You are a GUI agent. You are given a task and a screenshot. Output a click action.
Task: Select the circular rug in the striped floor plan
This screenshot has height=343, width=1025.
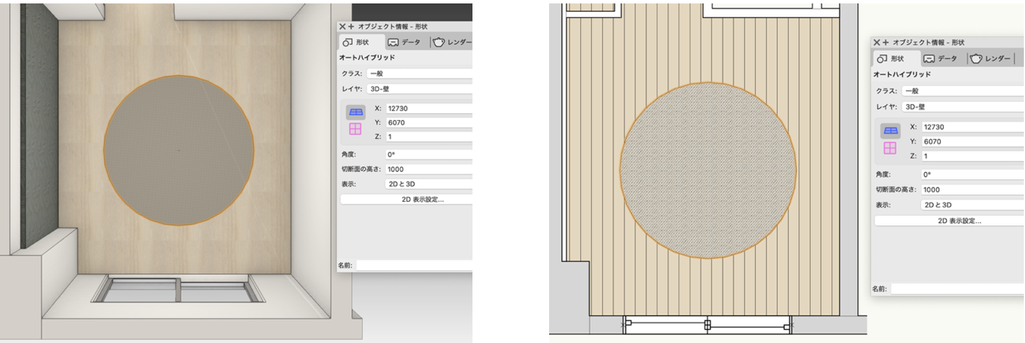tap(708, 170)
